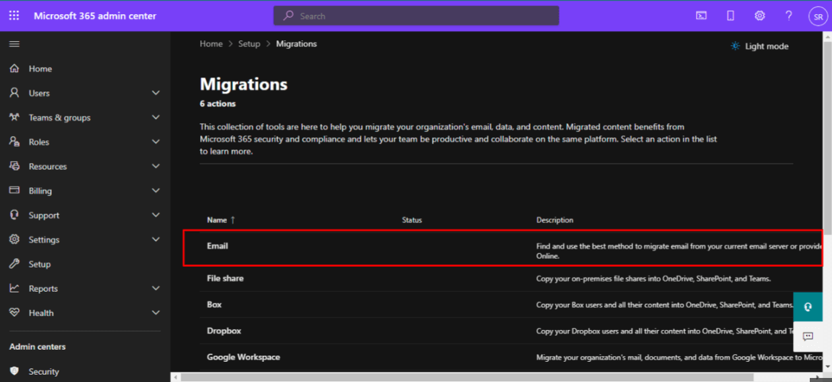The width and height of the screenshot is (832, 382).
Task: Click the Home house icon
Action: click(x=14, y=68)
